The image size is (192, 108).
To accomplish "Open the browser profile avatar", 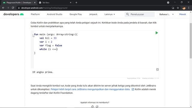I will coord(184,8).
